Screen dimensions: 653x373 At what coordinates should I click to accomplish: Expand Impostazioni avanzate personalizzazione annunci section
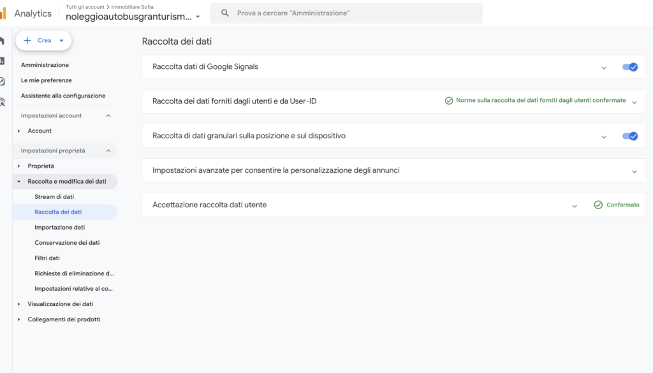635,171
